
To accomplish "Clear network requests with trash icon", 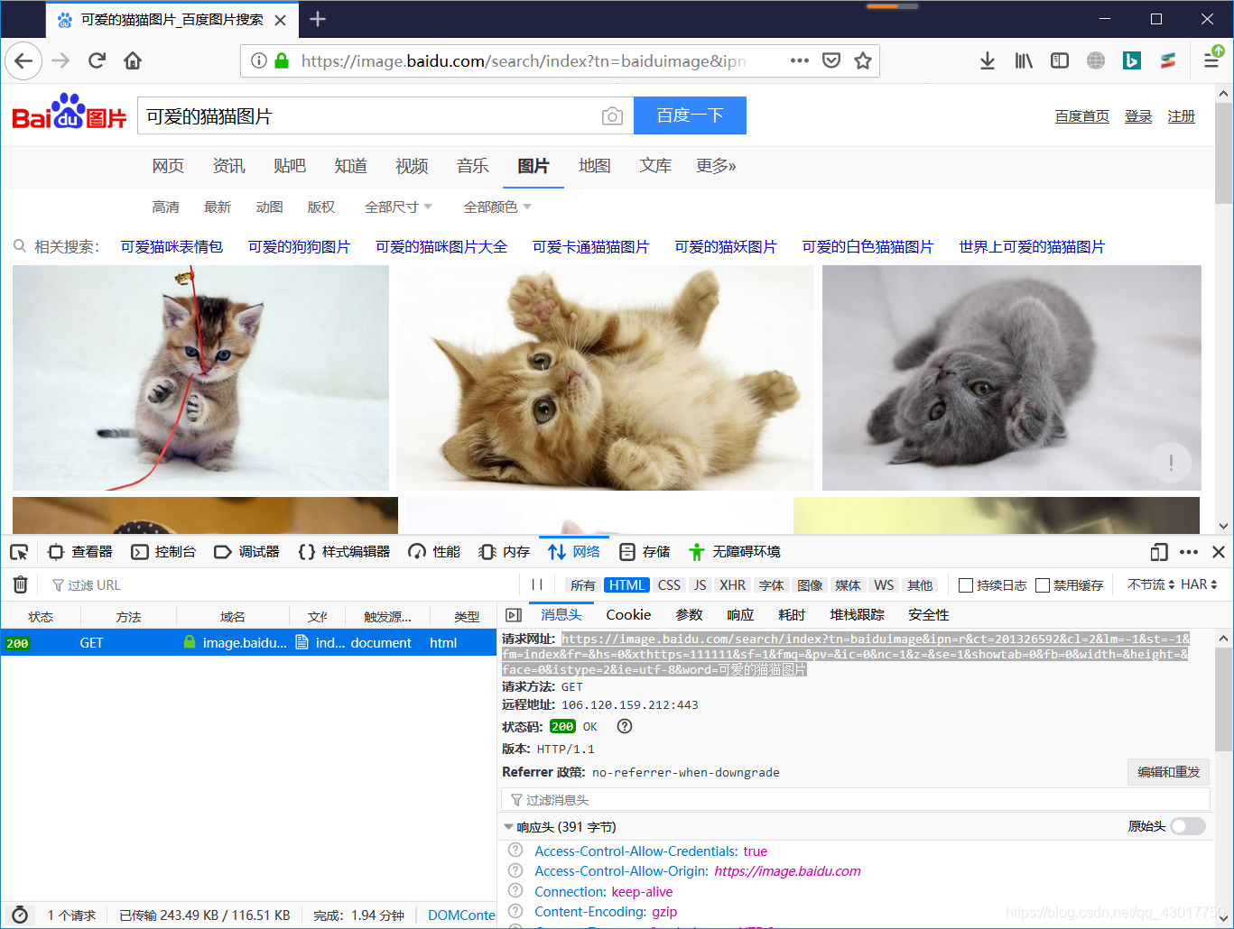I will (x=21, y=584).
